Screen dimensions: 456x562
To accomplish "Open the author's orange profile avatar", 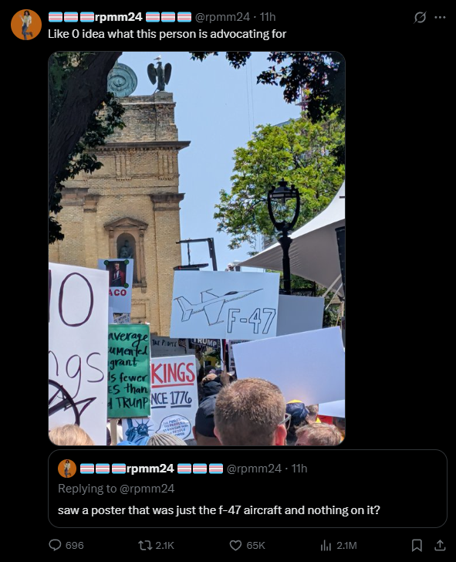I will [26, 25].
